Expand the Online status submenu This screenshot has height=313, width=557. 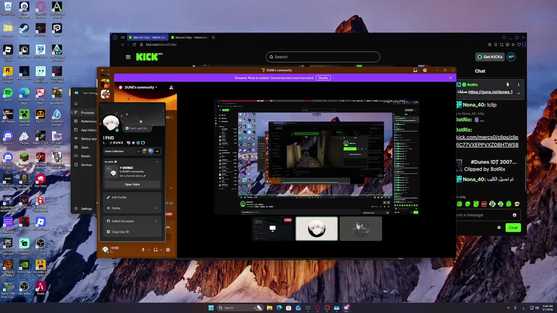tap(132, 208)
